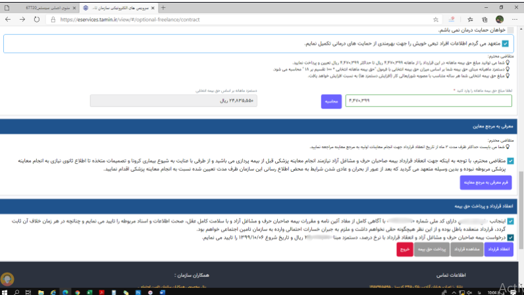524x295 pixels.
Task: Click the taskbar clock
Action: pos(496,292)
